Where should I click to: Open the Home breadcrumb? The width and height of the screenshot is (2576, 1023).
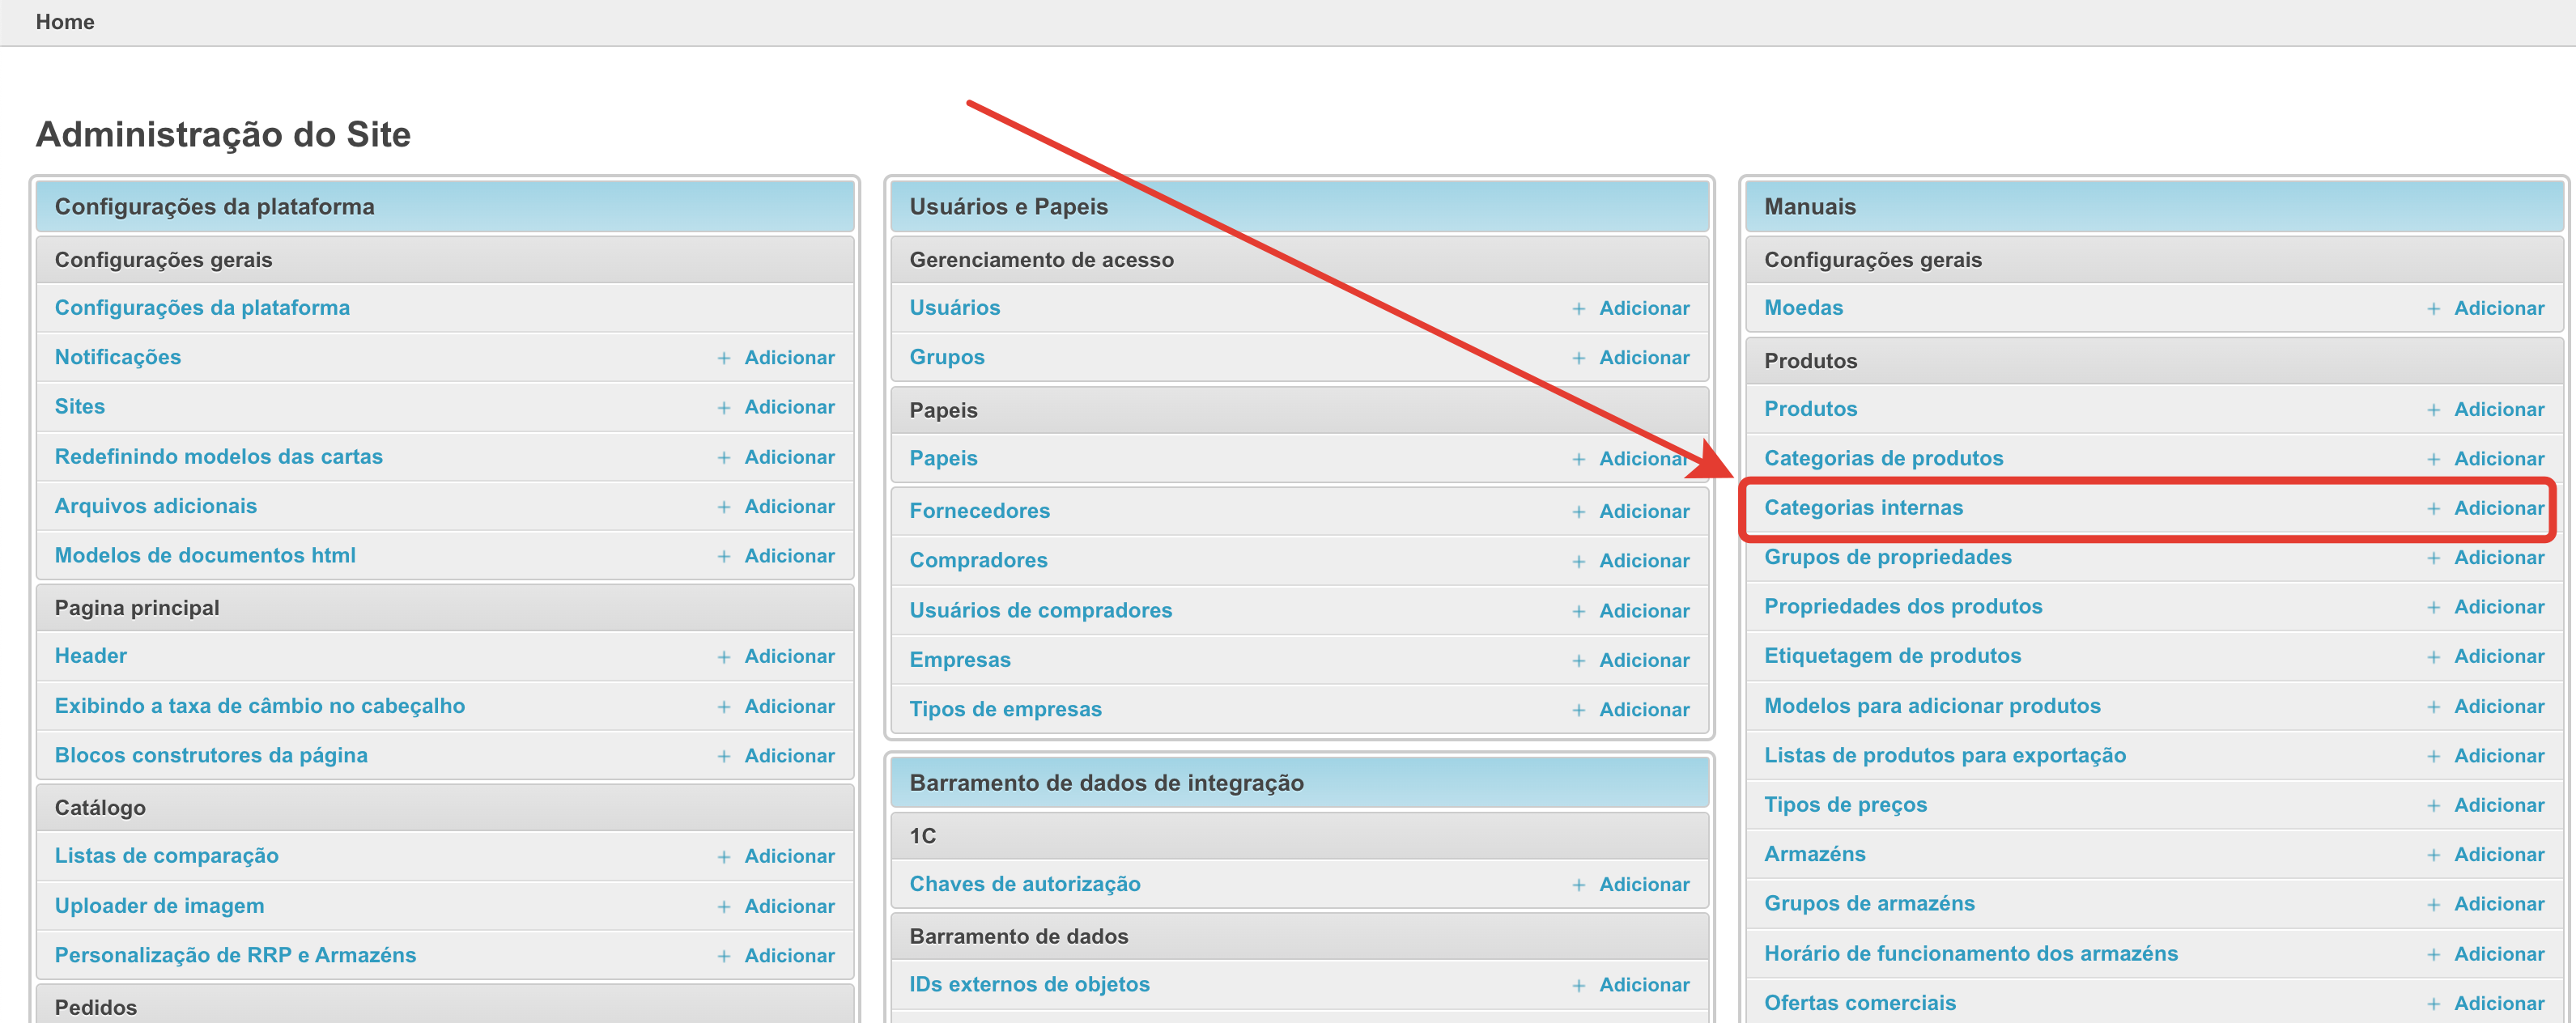point(65,22)
